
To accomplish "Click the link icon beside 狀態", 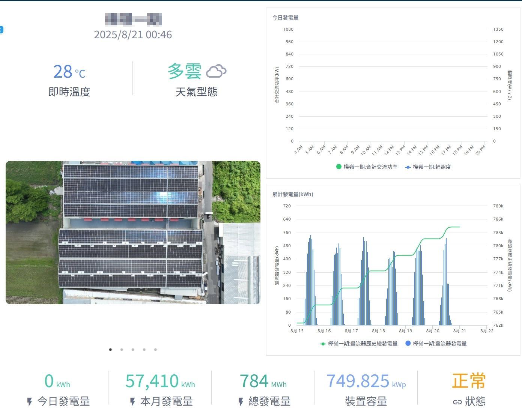I will [x=457, y=402].
